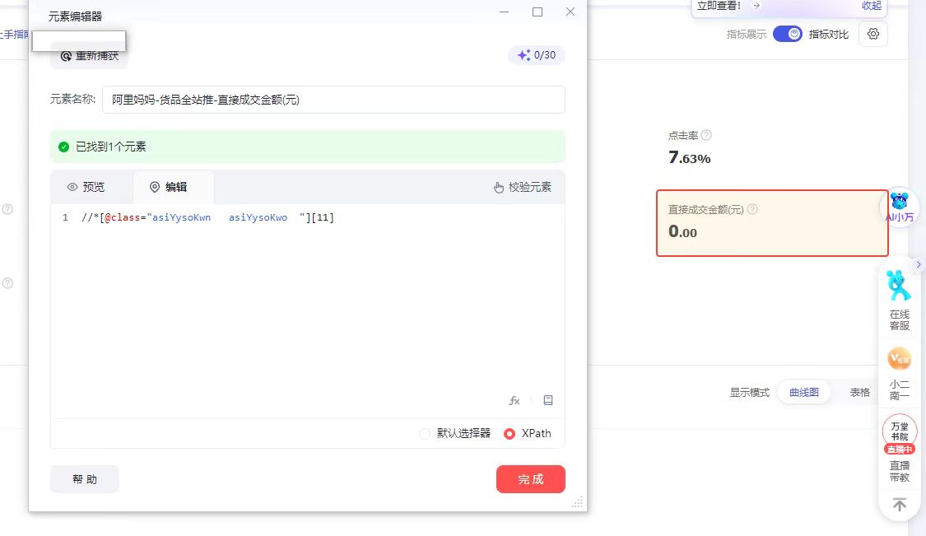Click the red 完成 finish button
Viewport: 926px width, 536px height.
tap(530, 479)
